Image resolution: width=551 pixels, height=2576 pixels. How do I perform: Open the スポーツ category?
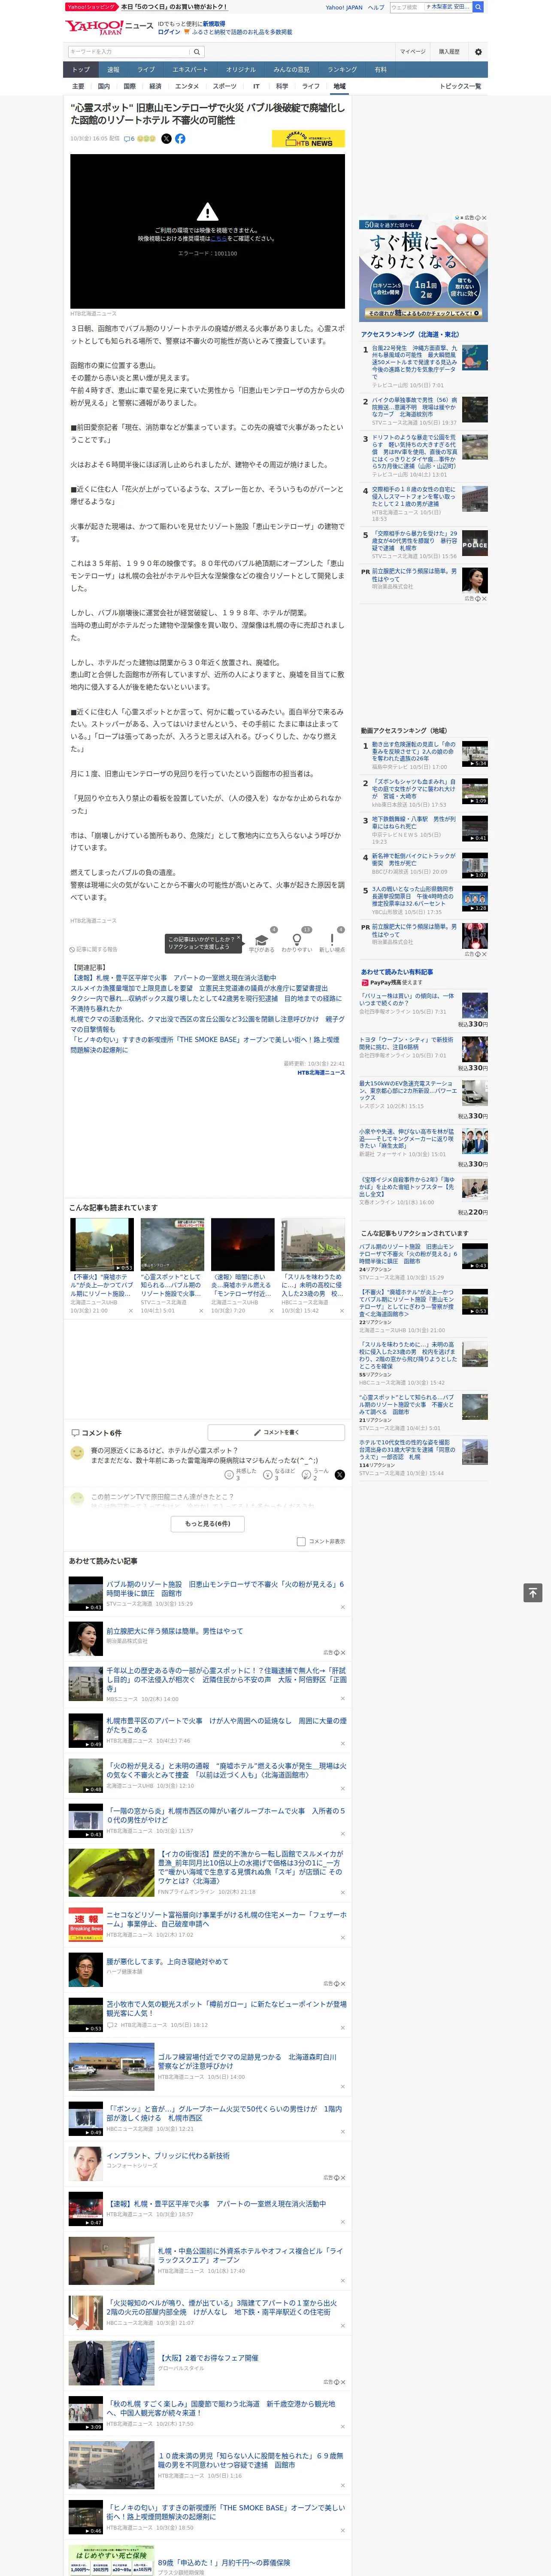coord(225,87)
